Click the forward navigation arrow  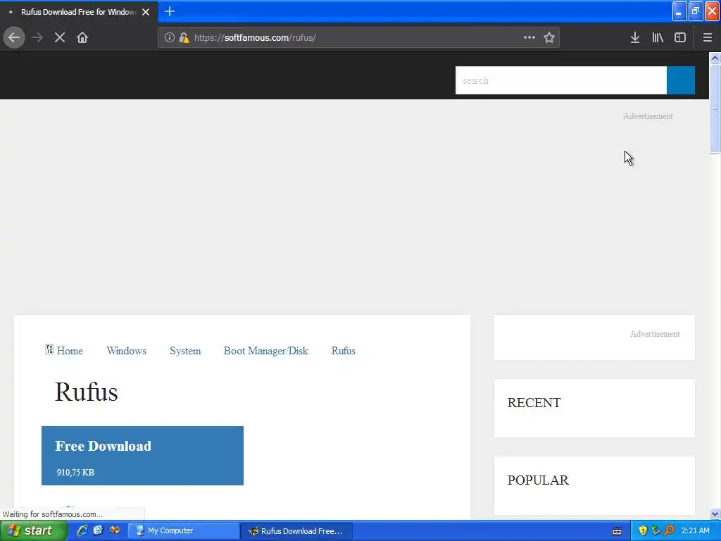(x=37, y=37)
